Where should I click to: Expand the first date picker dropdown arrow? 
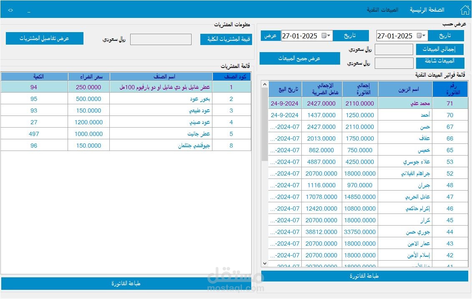[424, 36]
